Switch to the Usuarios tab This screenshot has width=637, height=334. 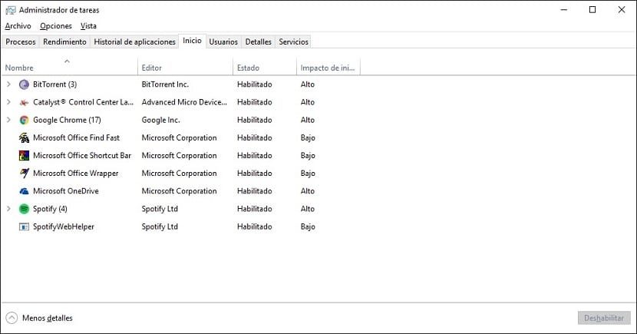tap(223, 42)
